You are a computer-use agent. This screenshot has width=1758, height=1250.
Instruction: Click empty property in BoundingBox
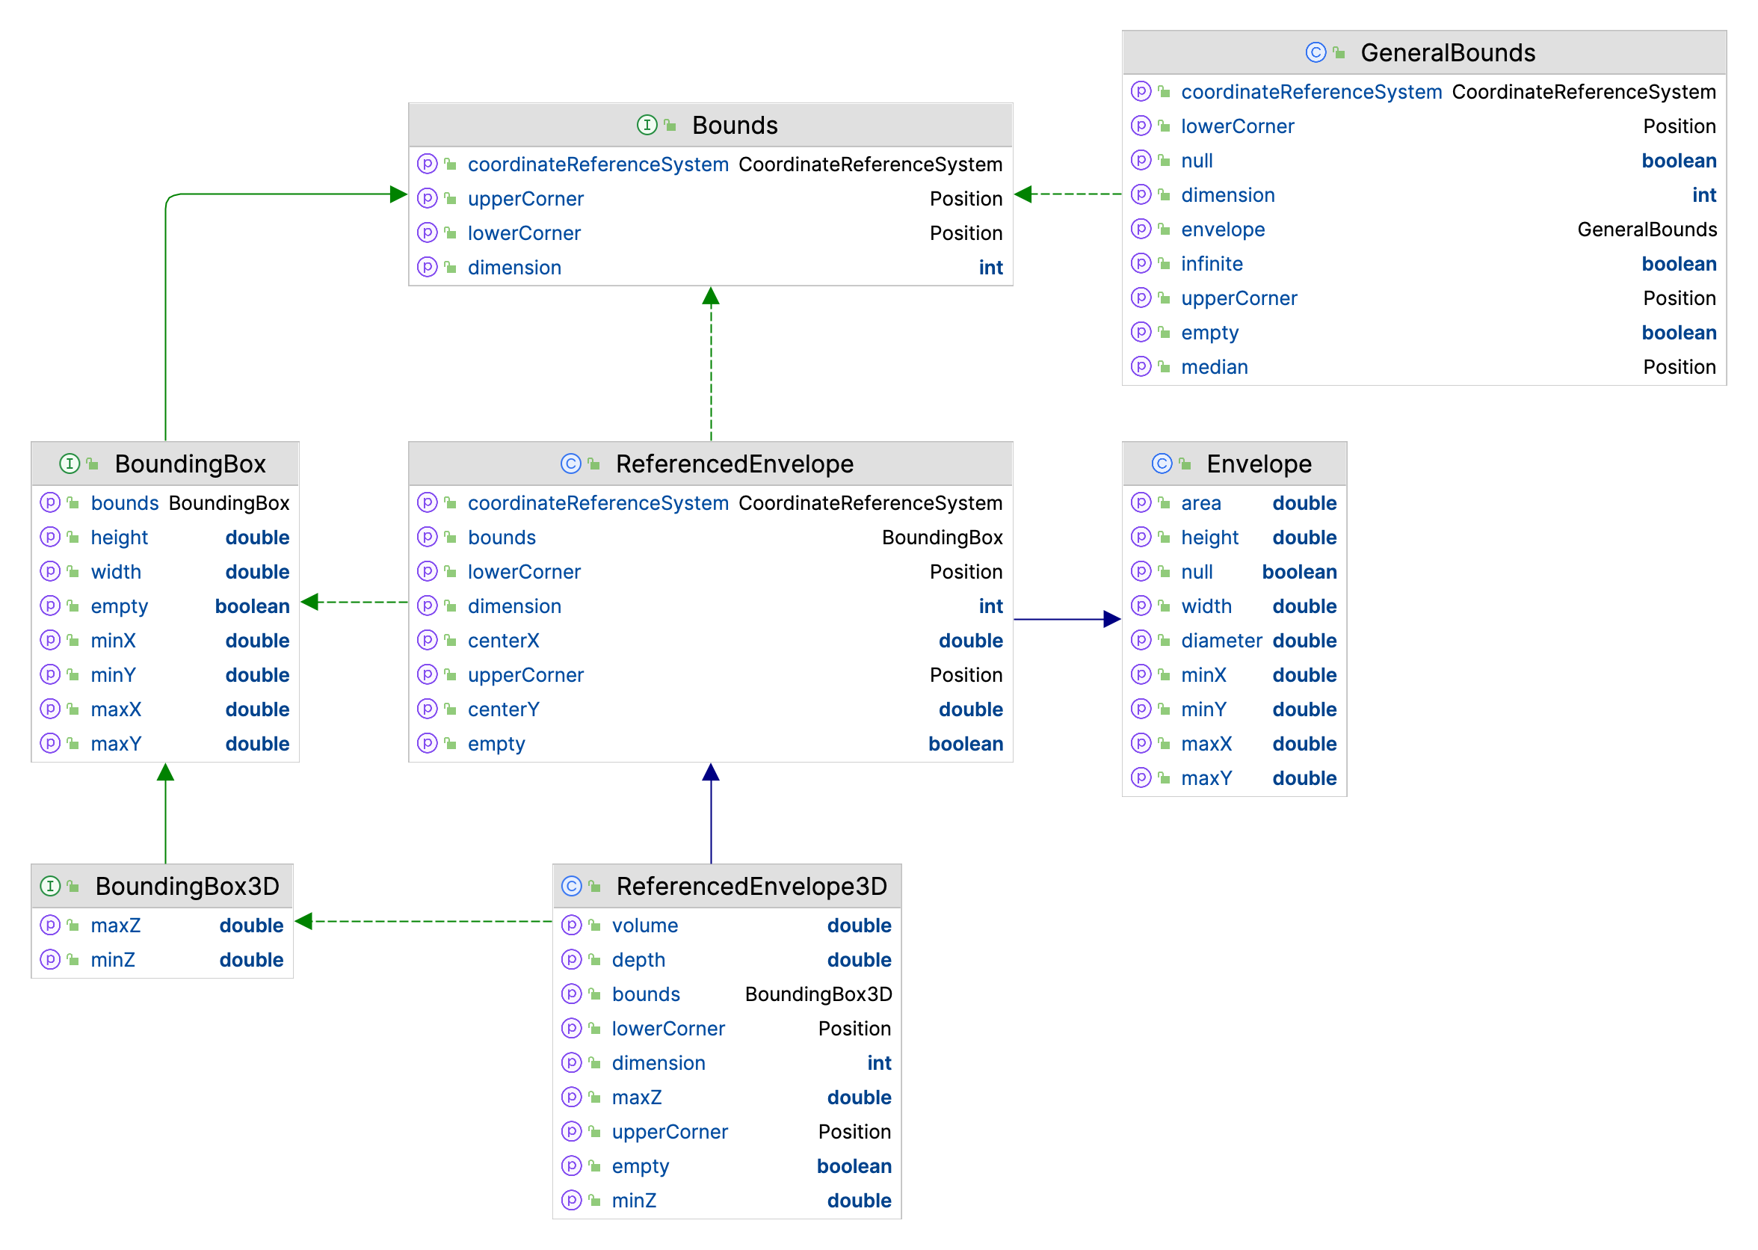[x=120, y=606]
